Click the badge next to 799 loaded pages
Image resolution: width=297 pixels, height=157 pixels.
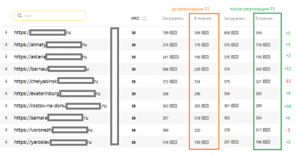[173, 33]
